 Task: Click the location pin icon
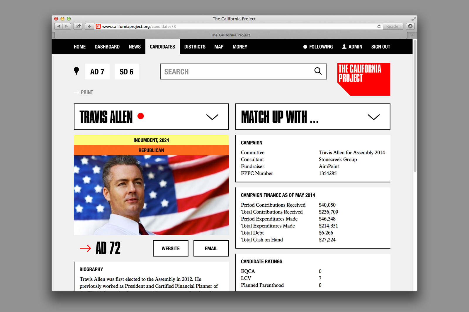77,71
